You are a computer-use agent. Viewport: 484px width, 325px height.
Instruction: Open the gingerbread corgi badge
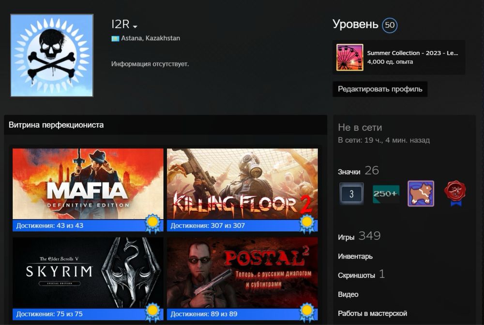(x=421, y=193)
